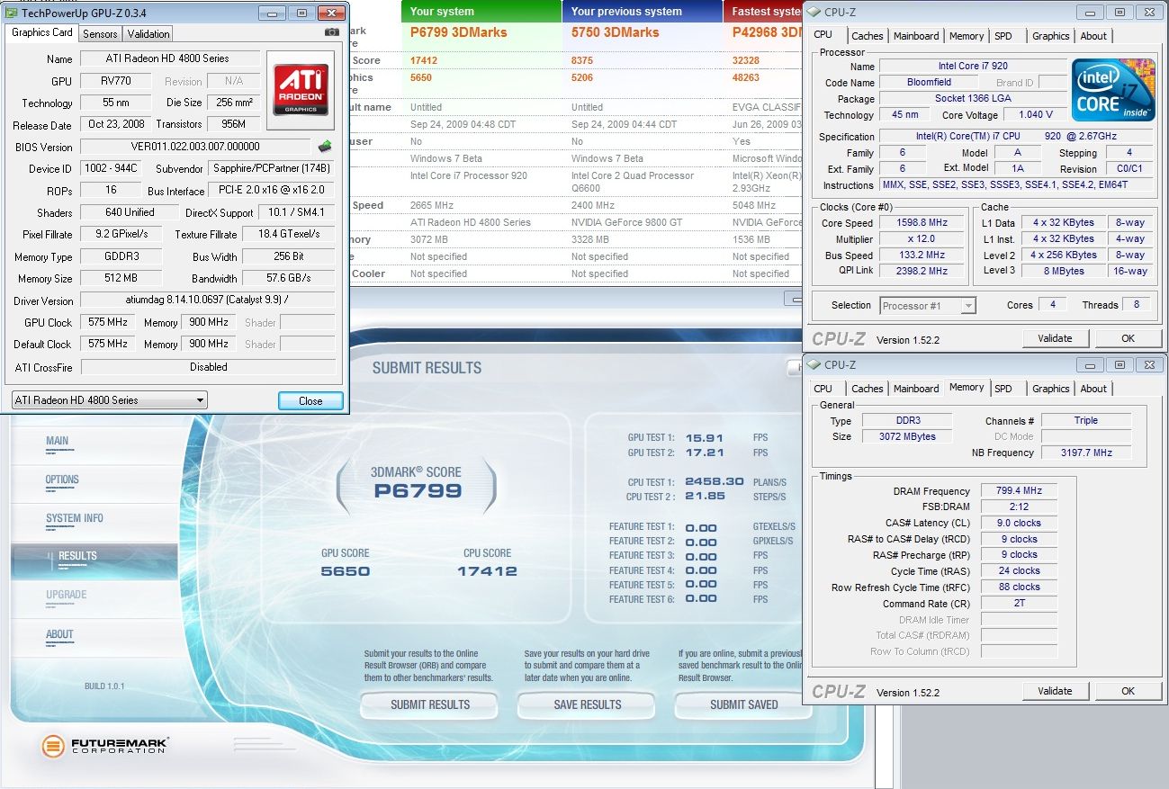Click the BIOS save chip icon

pos(325,147)
